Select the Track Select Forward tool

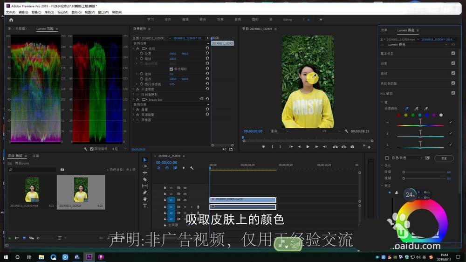click(x=145, y=166)
